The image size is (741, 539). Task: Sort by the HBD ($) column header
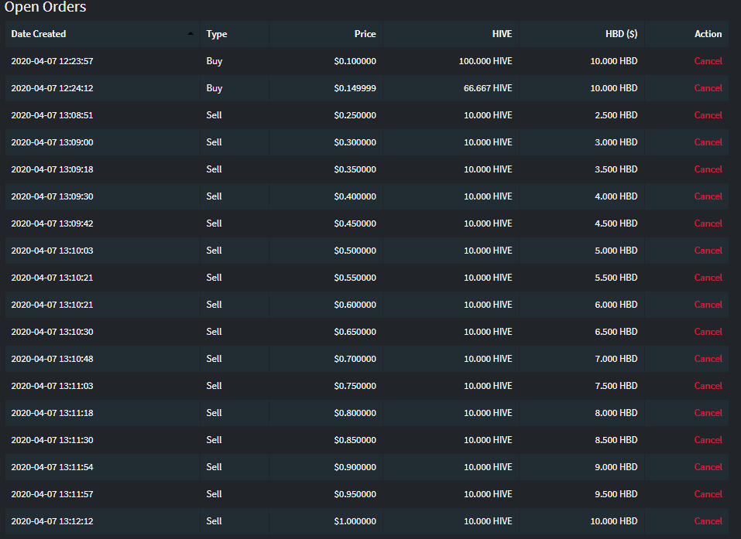tap(622, 34)
